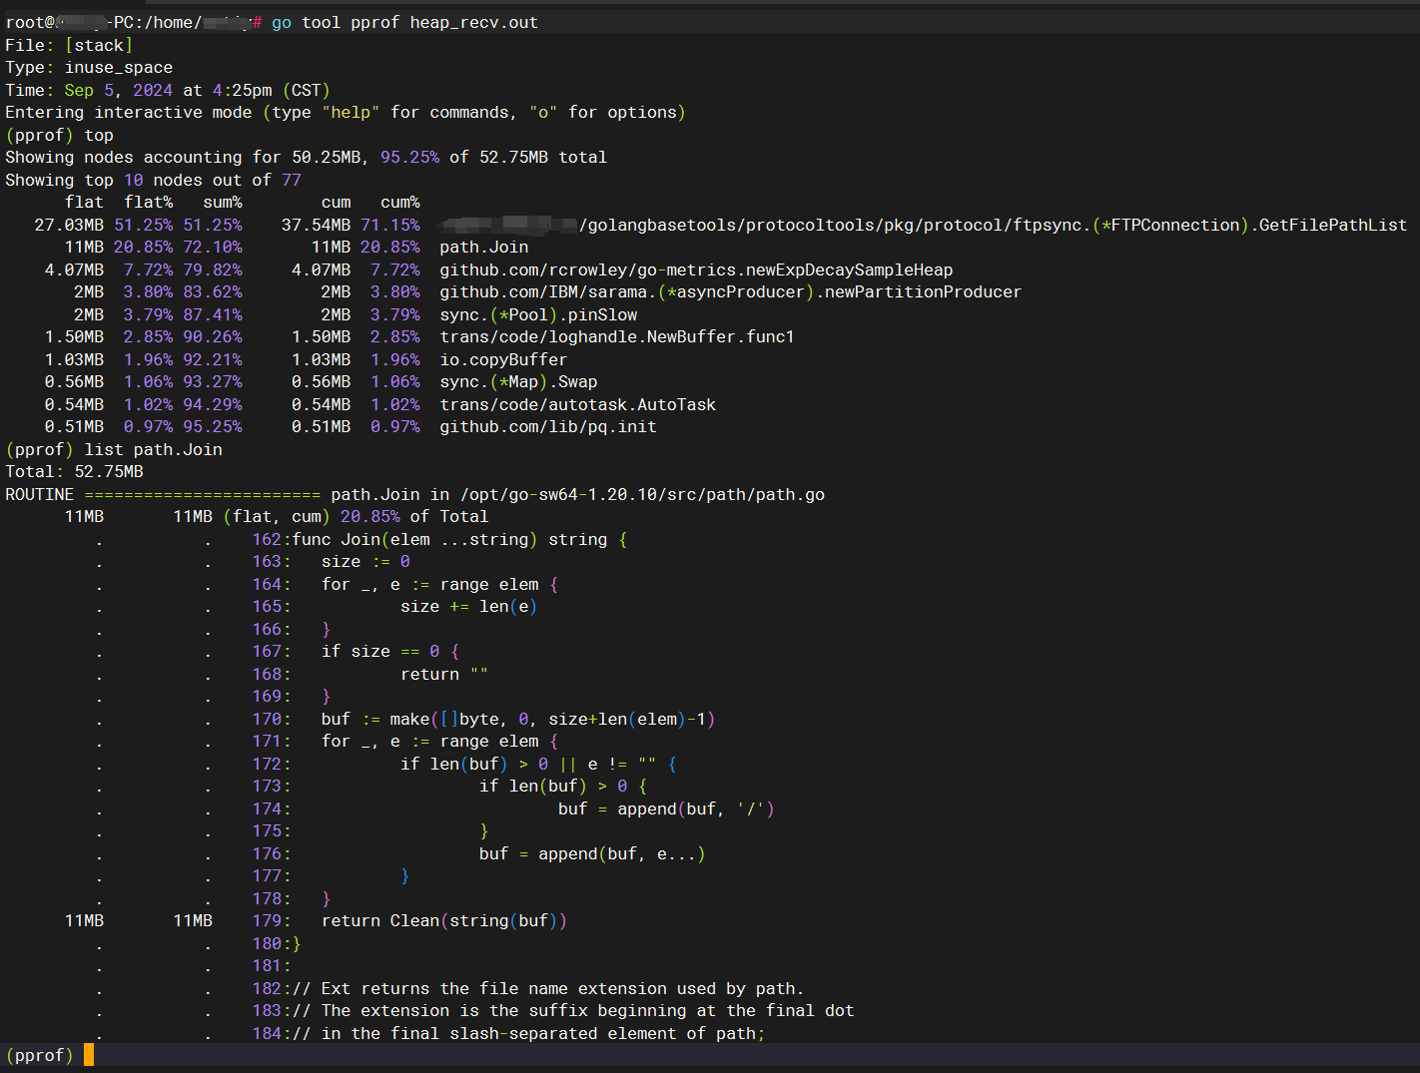
Task: Click the path.go source file path
Action: click(642, 494)
